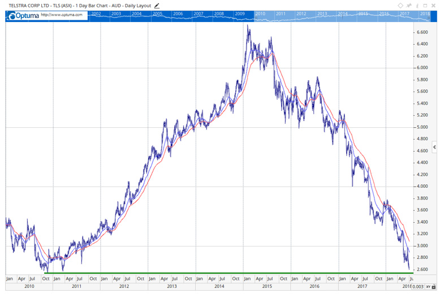Viewport: 444px width, 294px height.
Task: Click the Optuma logo
Action: tap(24, 16)
